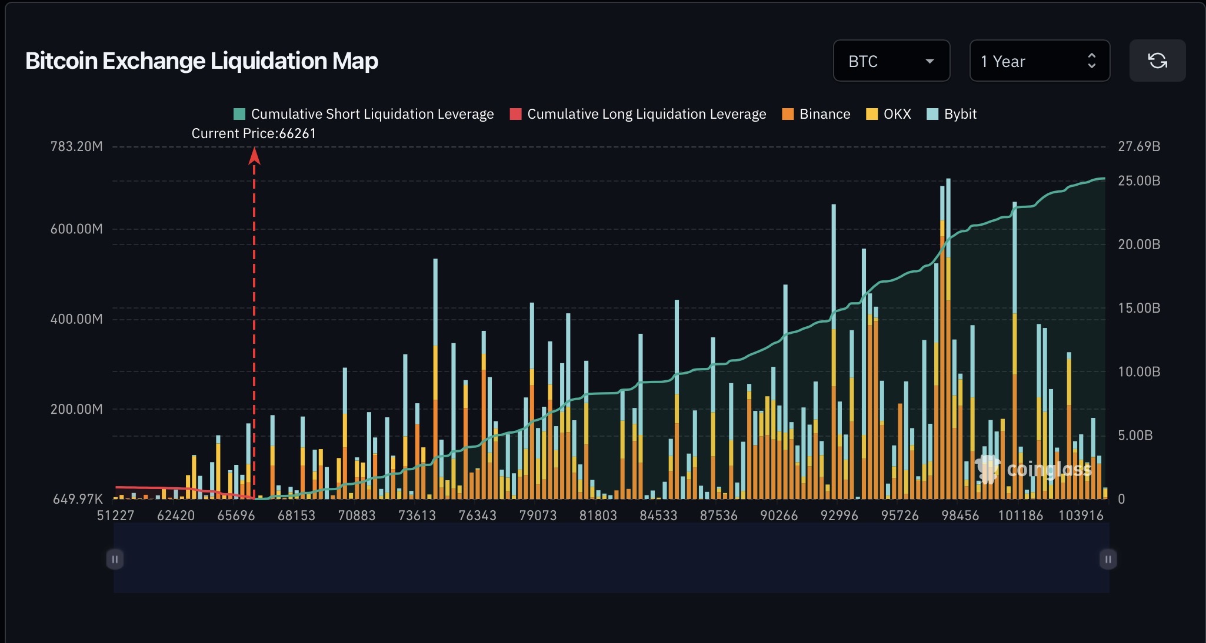
Task: Grab the left zoom slider handle
Action: pyautogui.click(x=115, y=559)
